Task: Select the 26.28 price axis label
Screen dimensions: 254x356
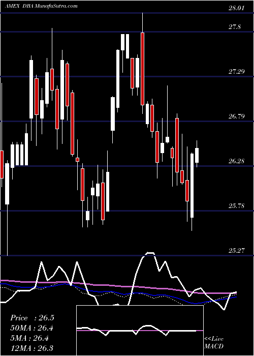Action: coord(236,161)
